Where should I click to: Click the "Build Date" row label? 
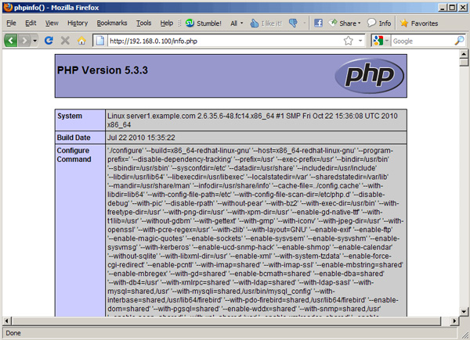point(74,138)
